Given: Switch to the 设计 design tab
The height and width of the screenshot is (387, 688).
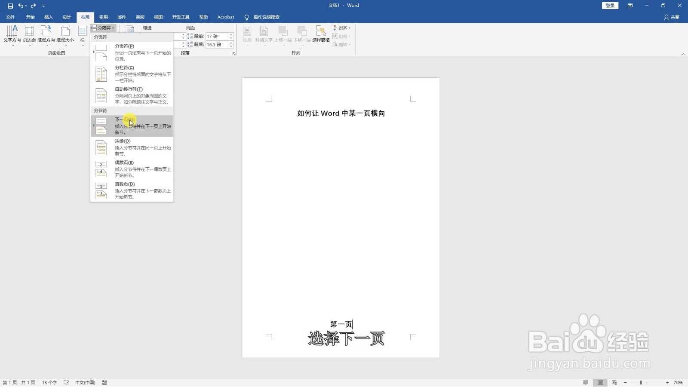Looking at the screenshot, I should click(67, 17).
